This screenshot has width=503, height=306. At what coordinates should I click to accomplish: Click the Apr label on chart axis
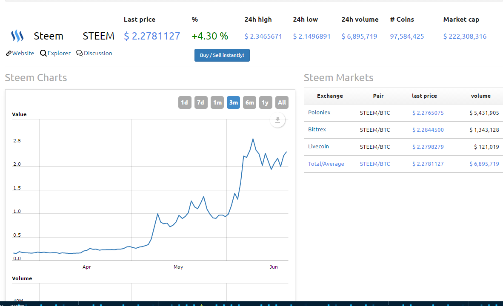tap(87, 267)
